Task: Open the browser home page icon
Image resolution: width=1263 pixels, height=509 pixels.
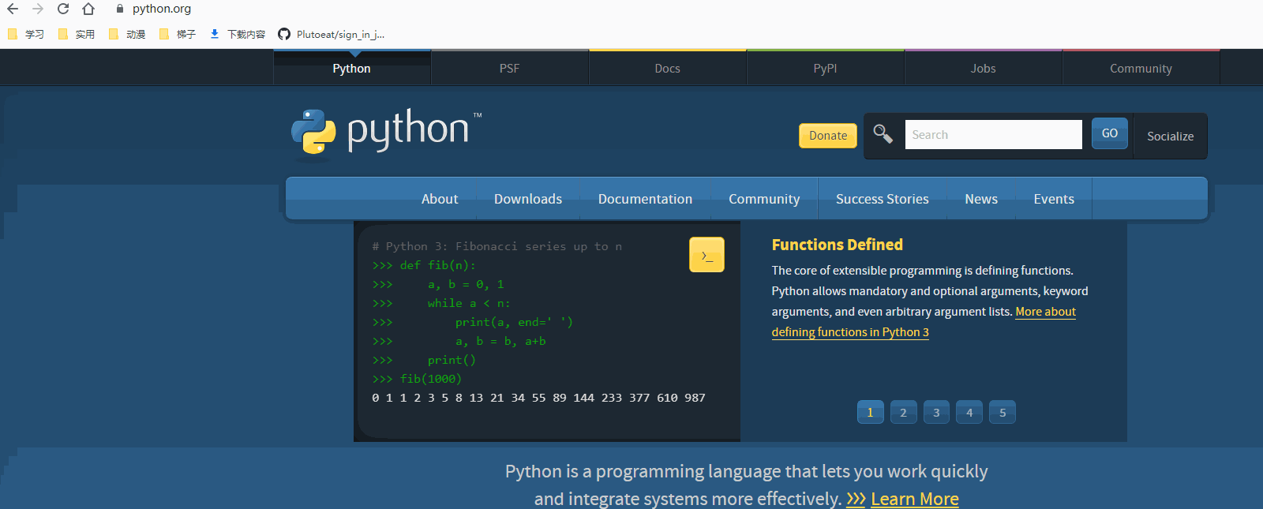Action: 88,9
